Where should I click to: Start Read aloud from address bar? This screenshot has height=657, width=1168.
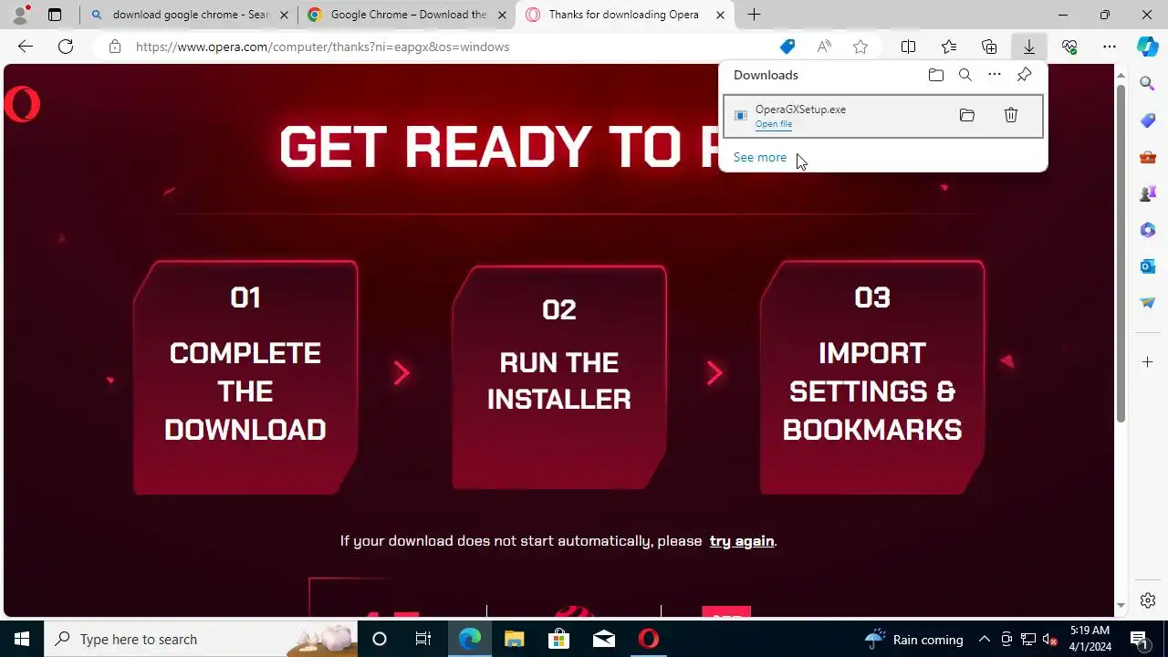point(824,47)
